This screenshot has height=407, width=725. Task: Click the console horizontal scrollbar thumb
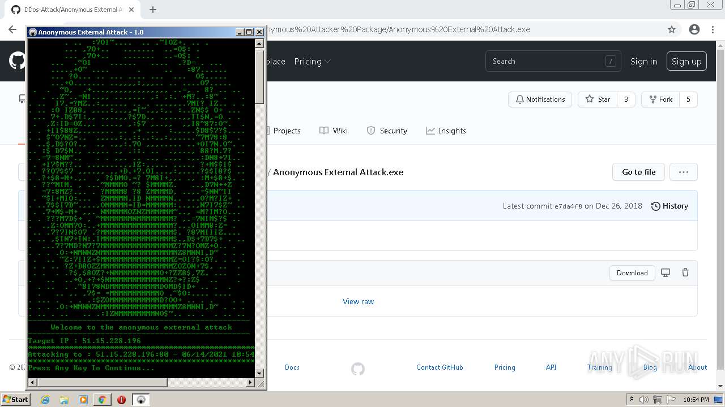point(102,383)
